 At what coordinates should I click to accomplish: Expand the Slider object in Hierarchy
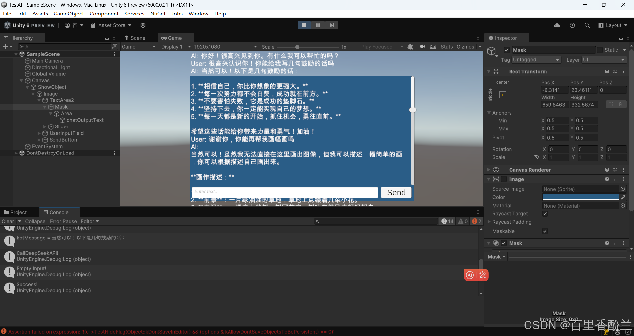coord(45,127)
